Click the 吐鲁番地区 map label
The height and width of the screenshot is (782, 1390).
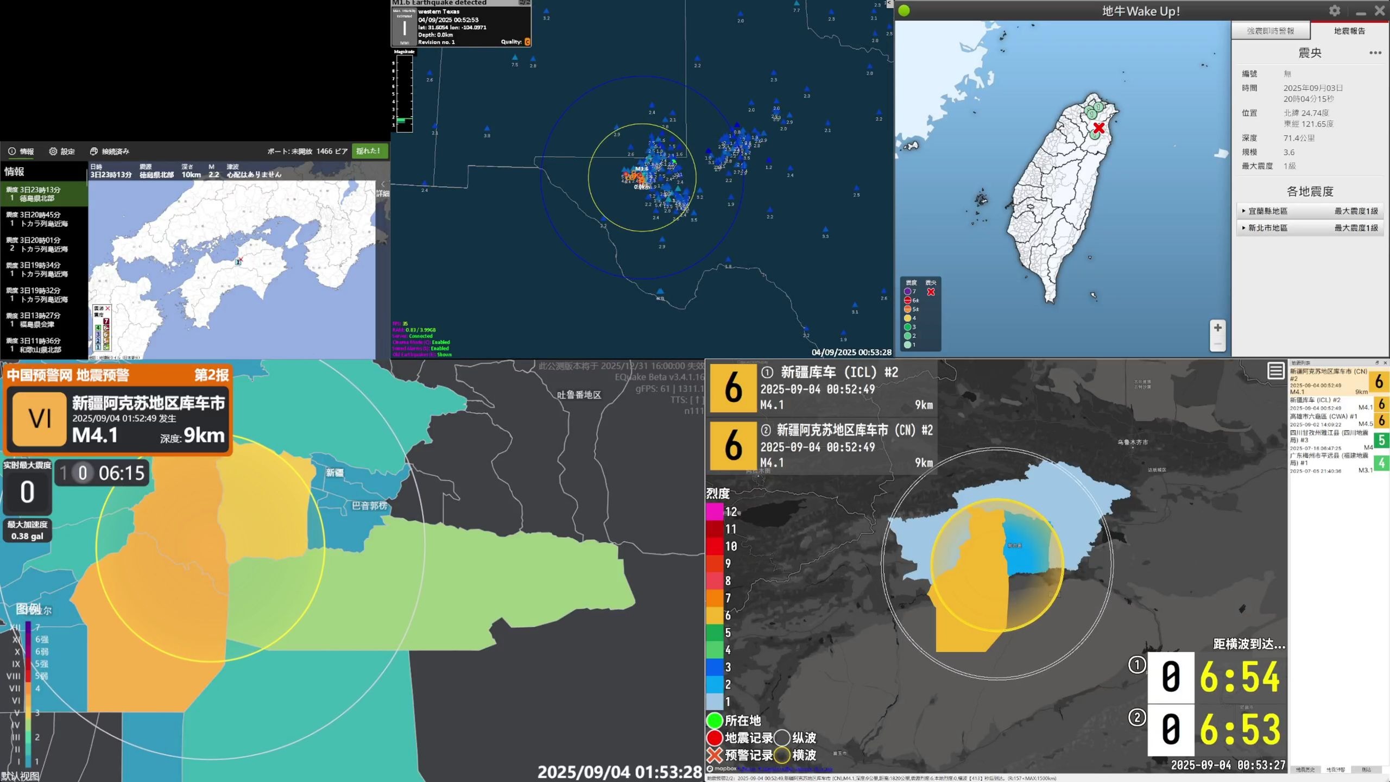579,395
